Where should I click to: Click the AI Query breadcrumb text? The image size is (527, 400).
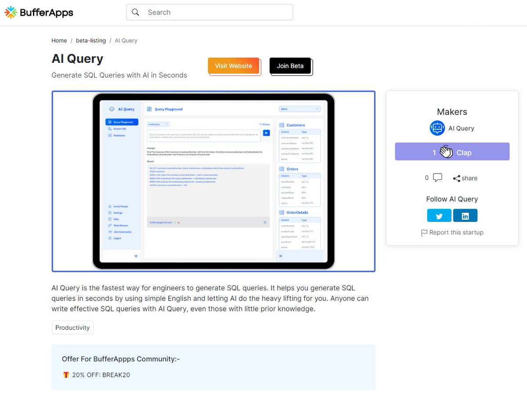[126, 40]
